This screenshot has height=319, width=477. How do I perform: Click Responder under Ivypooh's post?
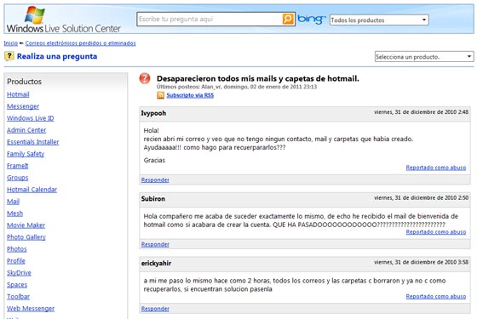coord(155,179)
